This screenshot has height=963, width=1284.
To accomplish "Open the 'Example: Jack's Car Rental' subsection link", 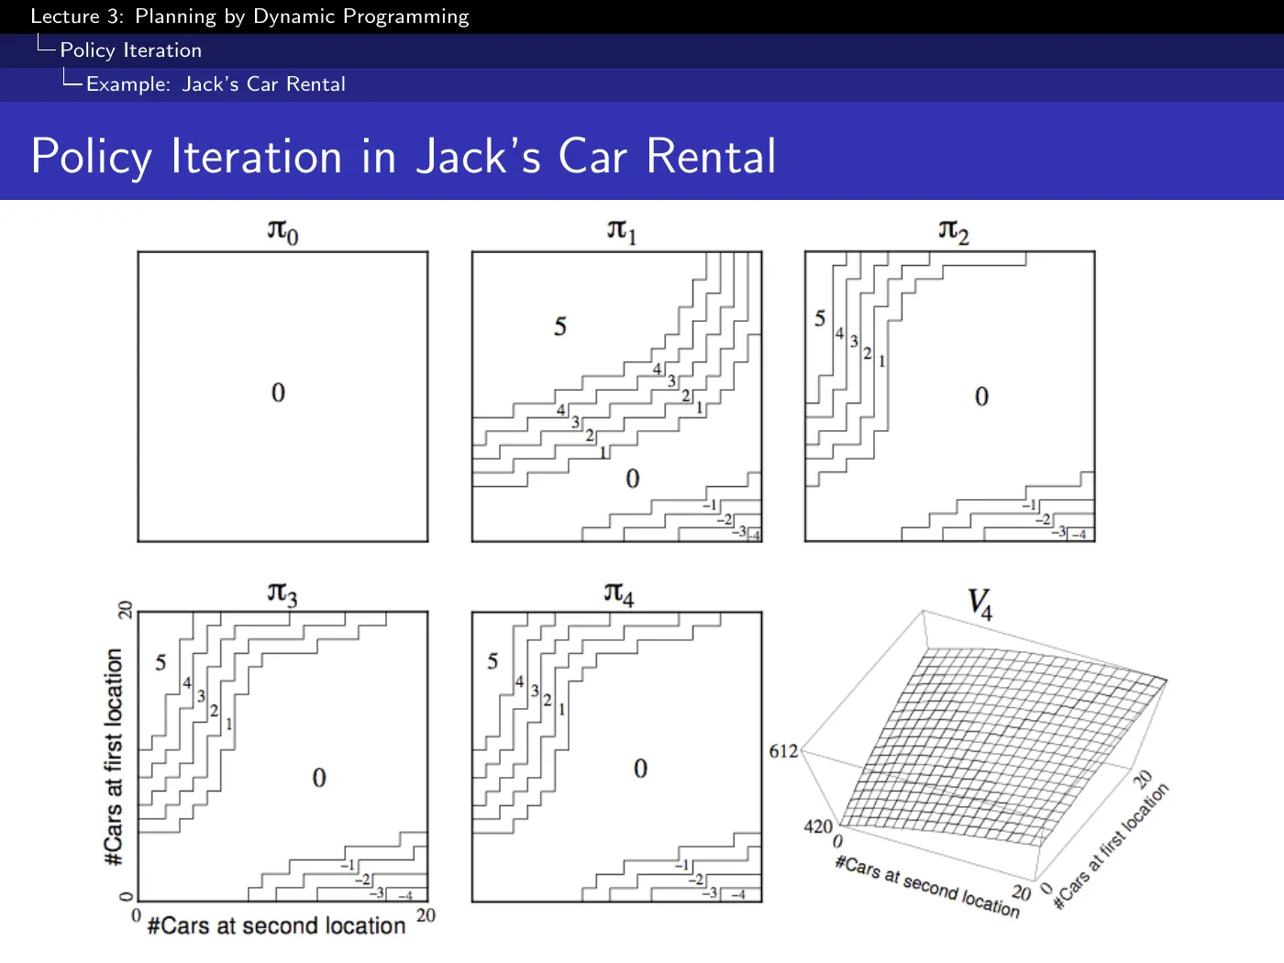I will click(216, 84).
